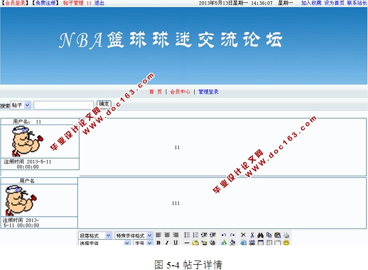Open 帖子管理 link
368x270 pixels.
(x=73, y=3)
